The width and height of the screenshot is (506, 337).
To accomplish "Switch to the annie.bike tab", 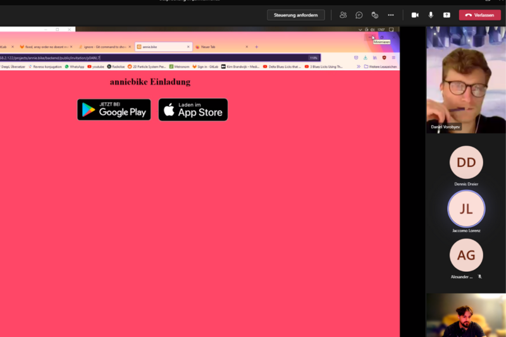I will 161,47.
